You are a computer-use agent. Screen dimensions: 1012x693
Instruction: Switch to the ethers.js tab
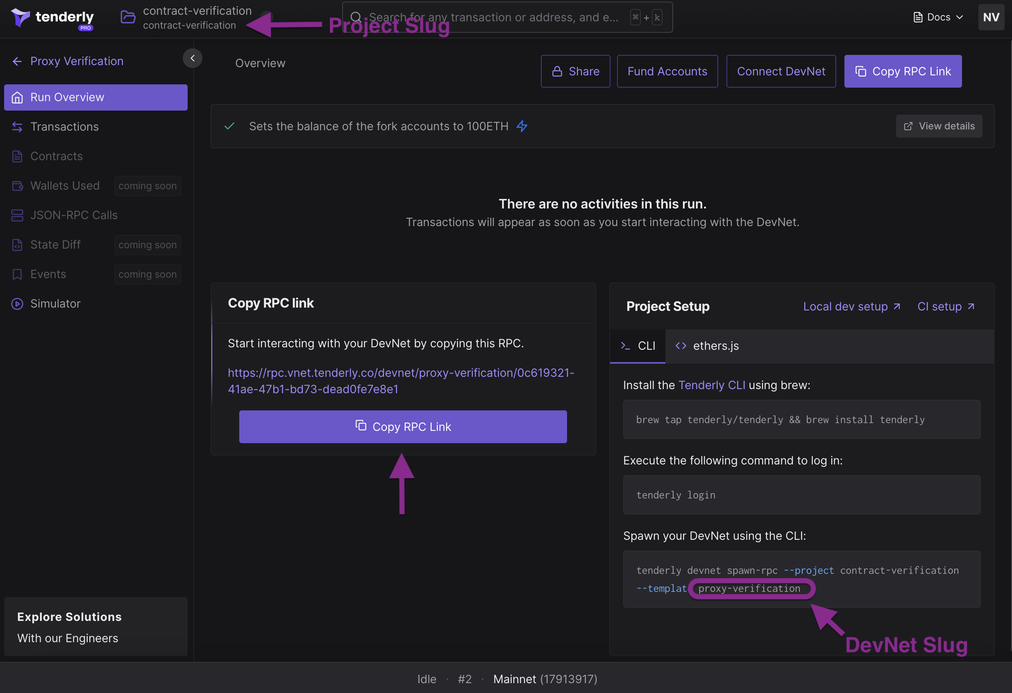(x=707, y=346)
